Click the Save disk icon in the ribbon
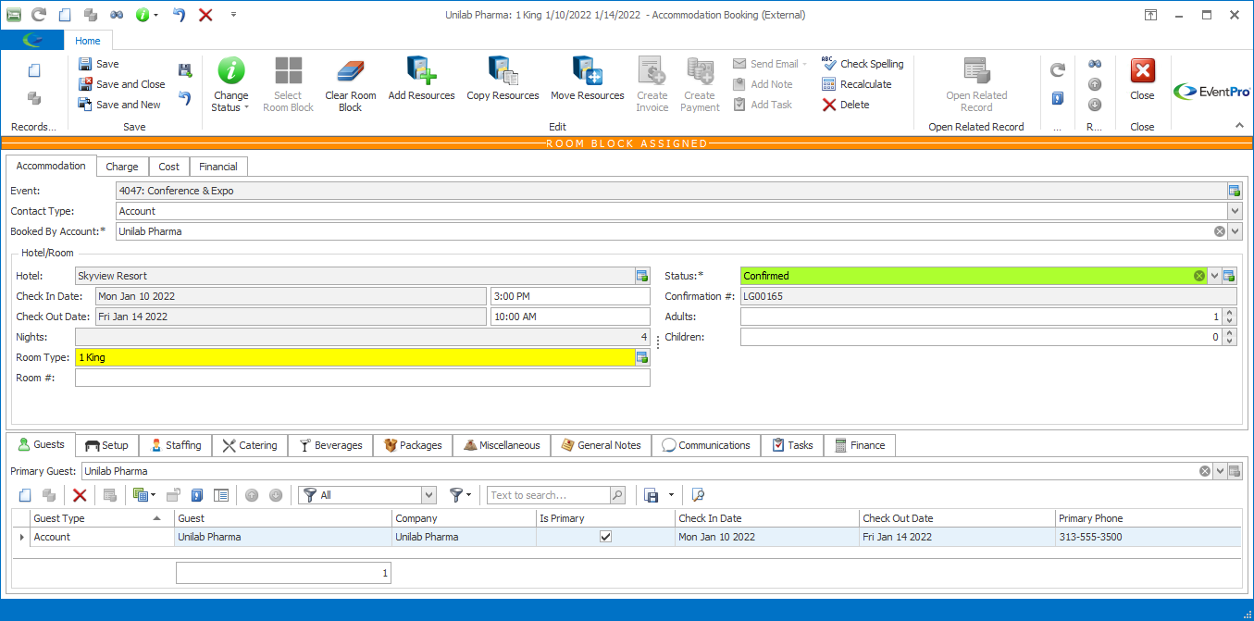Image resolution: width=1254 pixels, height=621 pixels. coord(85,64)
